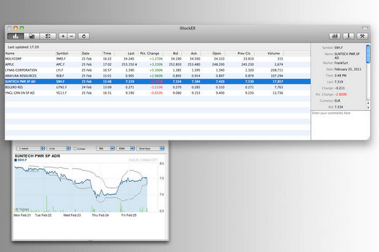Screen dimensions: 379x252
Task: Toggle the Linear checkbox
Action: (x=75, y=148)
